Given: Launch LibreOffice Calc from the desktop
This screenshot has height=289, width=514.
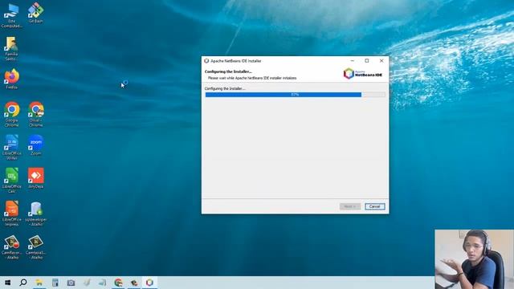Looking at the screenshot, I should pos(11,180).
